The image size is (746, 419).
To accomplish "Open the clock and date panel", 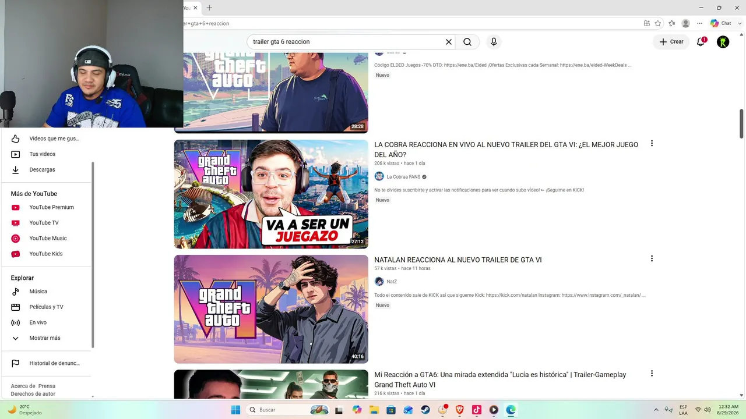I will coord(729,410).
